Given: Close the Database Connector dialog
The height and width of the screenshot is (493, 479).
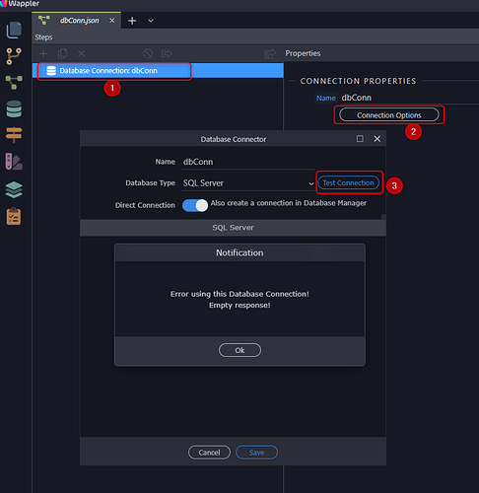Looking at the screenshot, I should [x=377, y=139].
